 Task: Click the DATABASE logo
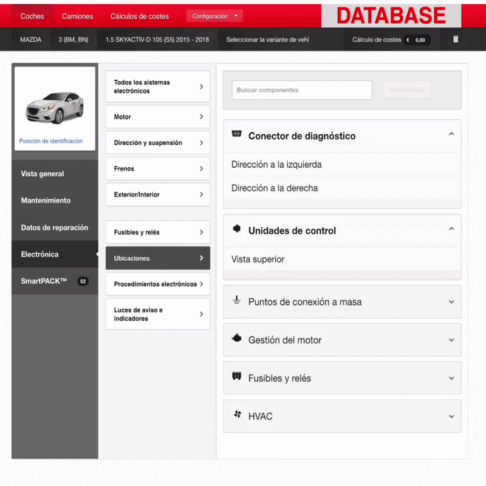pyautogui.click(x=391, y=16)
